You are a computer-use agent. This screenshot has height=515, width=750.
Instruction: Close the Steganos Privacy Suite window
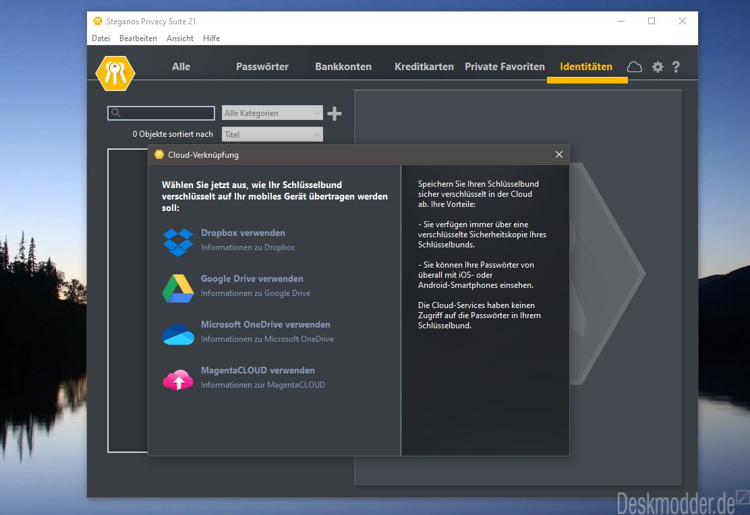(x=683, y=21)
